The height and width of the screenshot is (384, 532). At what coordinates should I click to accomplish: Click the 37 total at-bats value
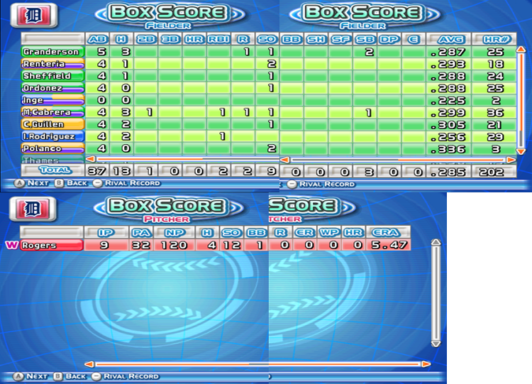(97, 171)
